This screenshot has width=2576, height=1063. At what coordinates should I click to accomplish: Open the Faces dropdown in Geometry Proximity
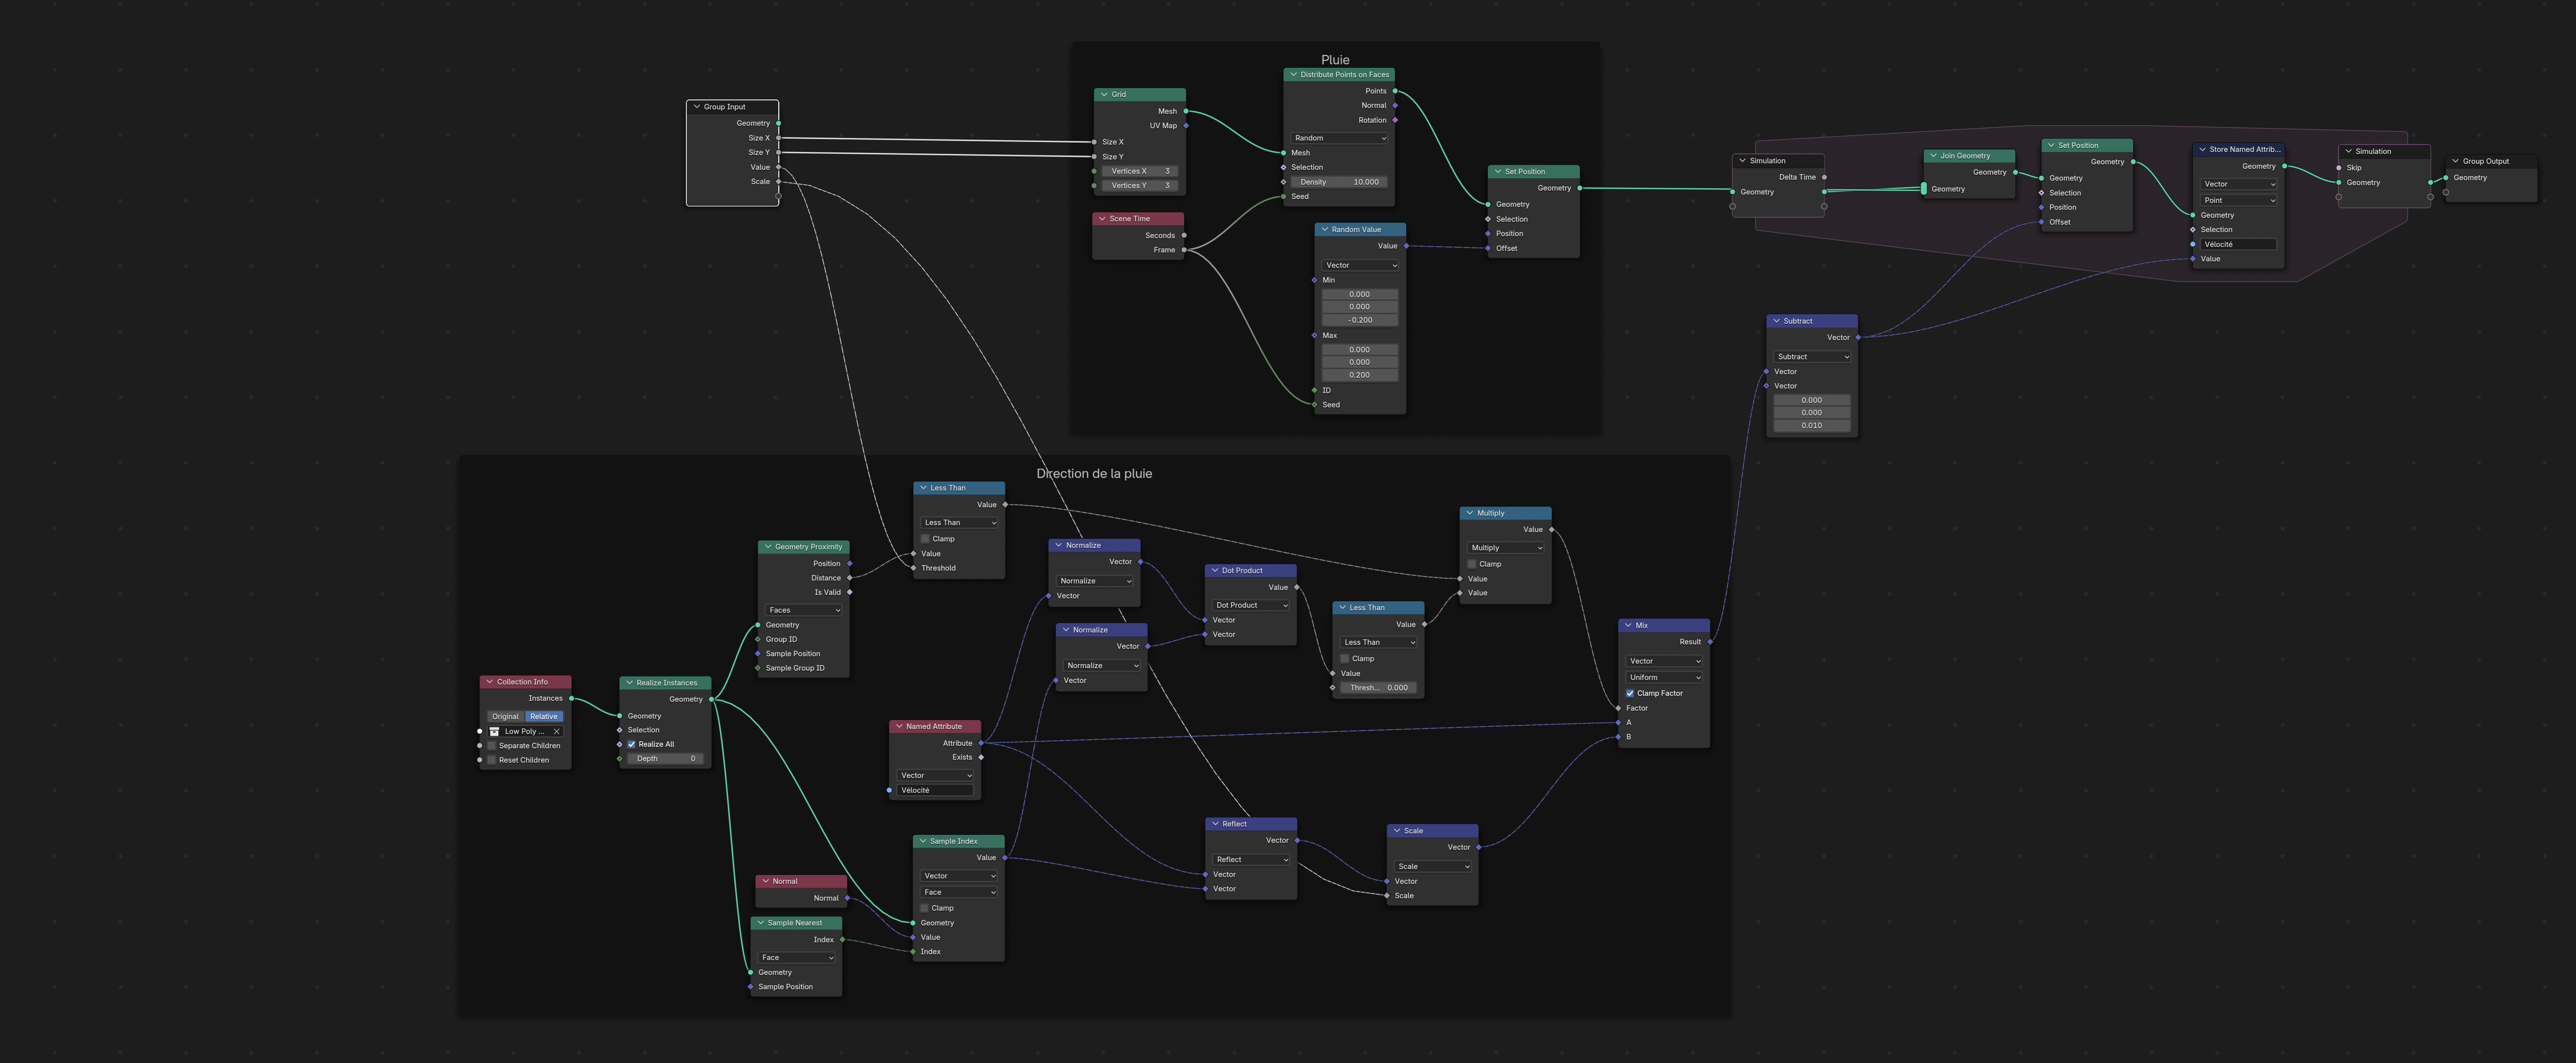click(x=804, y=610)
